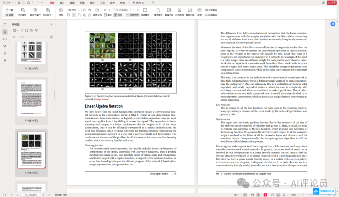Click the cloud sync icon near Share
This screenshot has width=339, height=197.
tap(323, 3)
